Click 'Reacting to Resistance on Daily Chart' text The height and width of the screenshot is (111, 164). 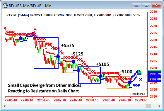(43, 91)
